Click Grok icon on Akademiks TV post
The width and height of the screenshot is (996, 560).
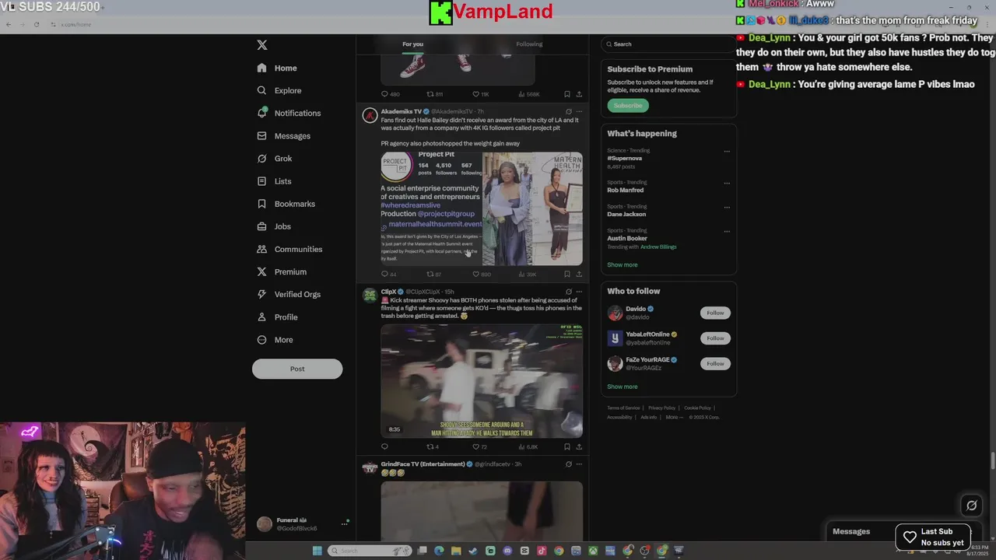click(x=568, y=111)
